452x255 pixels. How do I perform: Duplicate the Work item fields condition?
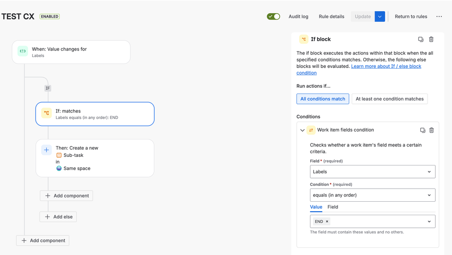tap(423, 130)
